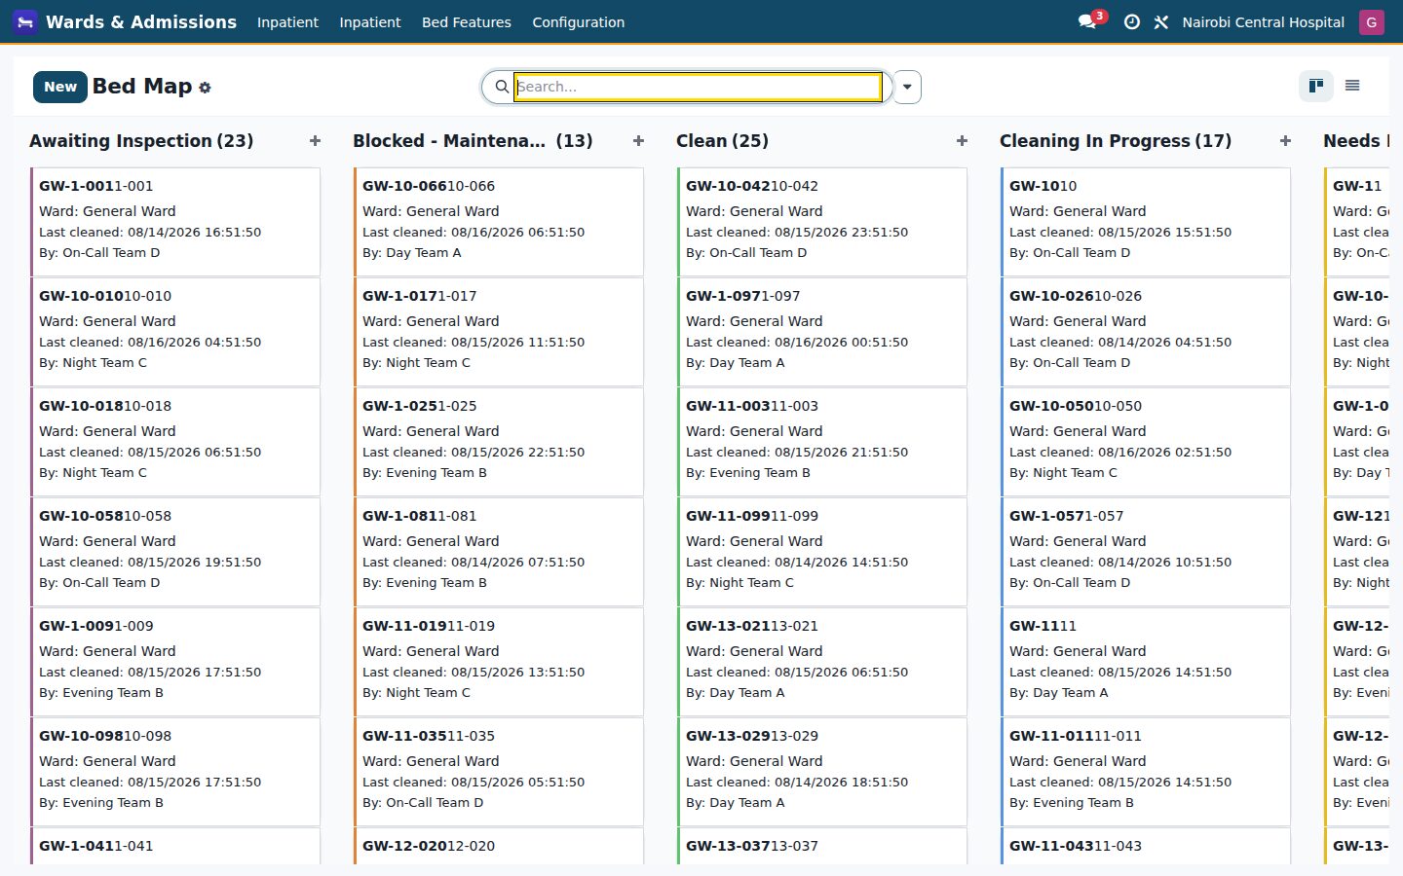Open the Configuration menu
The height and width of the screenshot is (876, 1403).
[578, 21]
